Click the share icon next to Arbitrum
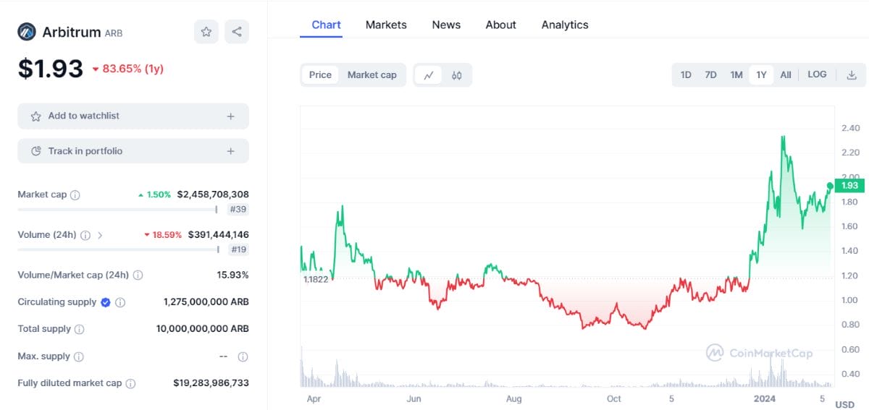 [237, 32]
